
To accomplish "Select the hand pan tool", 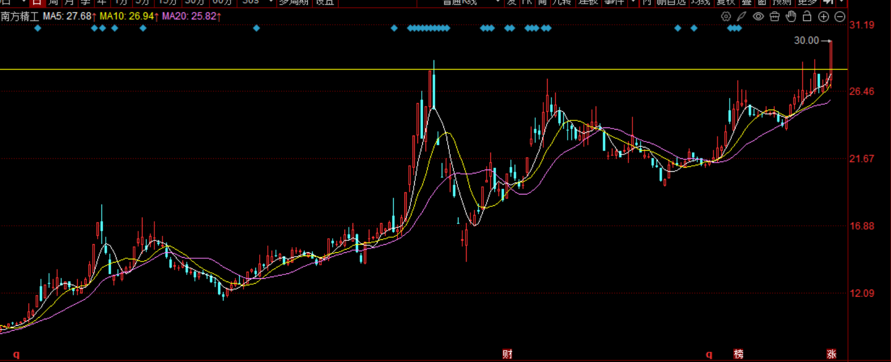I will pos(791,16).
